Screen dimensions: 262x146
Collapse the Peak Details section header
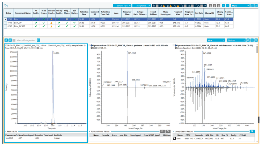pyautogui.click(x=6, y=131)
